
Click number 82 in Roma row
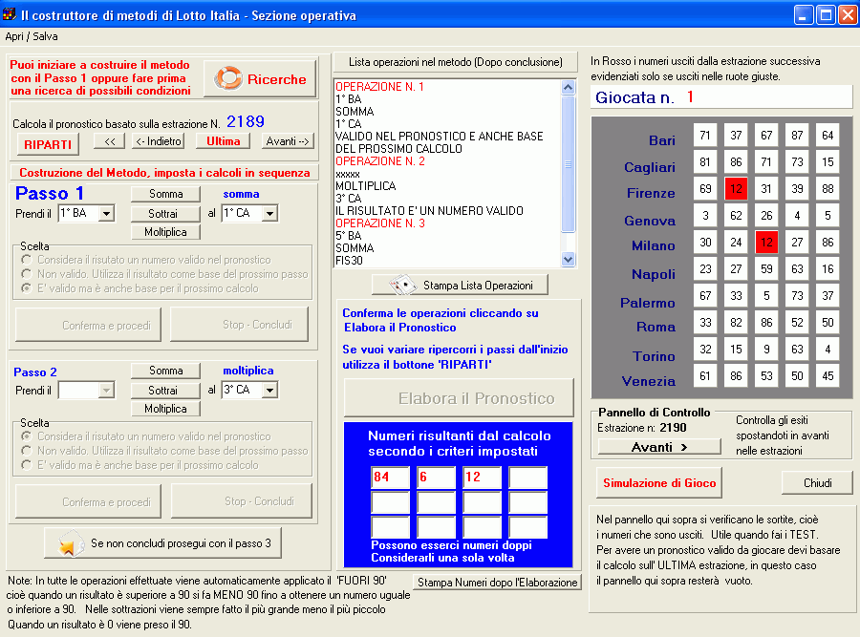tap(736, 323)
